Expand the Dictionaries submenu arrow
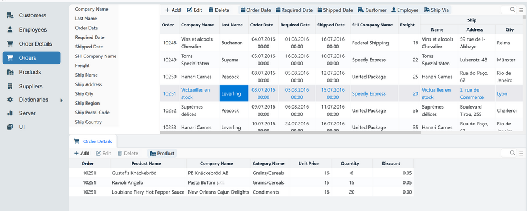 click(x=61, y=100)
